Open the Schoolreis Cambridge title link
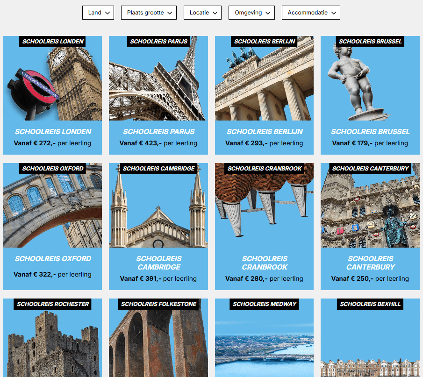Viewport: 423px width, 377px height. click(158, 263)
